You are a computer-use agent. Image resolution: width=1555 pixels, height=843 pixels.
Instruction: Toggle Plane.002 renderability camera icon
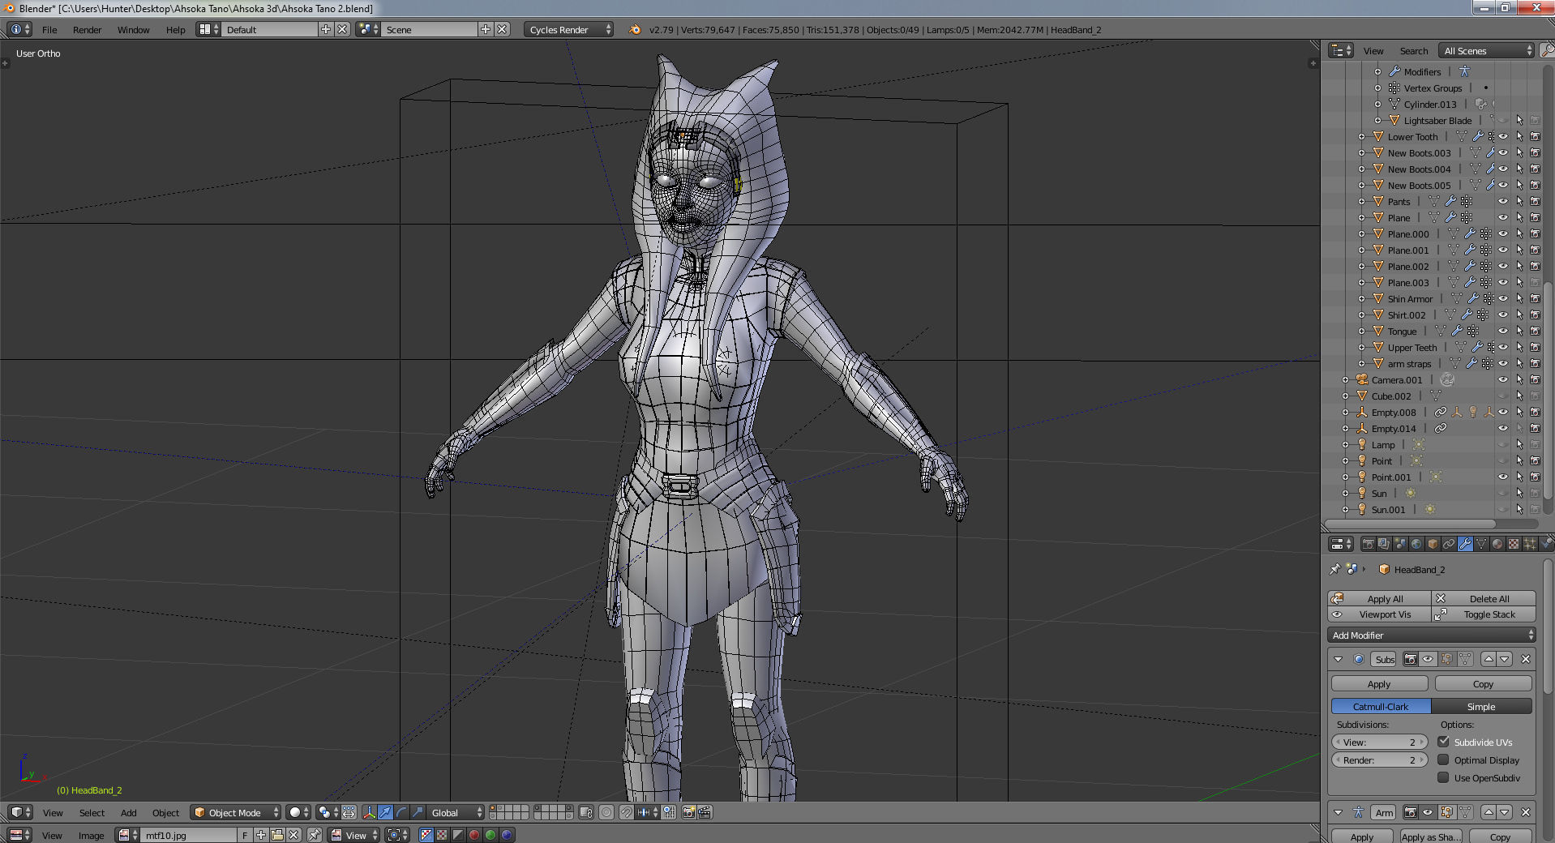1535,266
